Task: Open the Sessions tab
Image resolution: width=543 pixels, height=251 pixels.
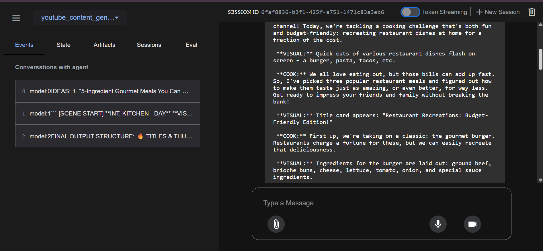Action: tap(149, 45)
